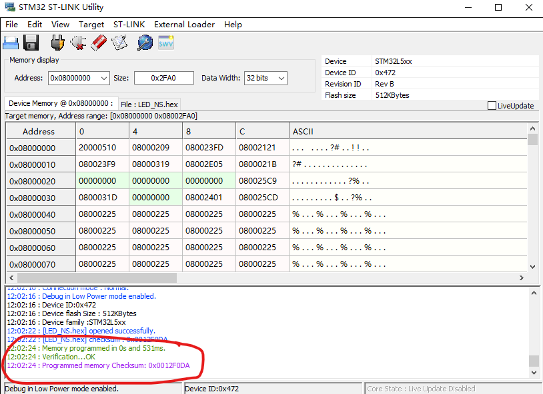Open the Target menu
Image resolution: width=543 pixels, height=394 pixels.
(91, 25)
